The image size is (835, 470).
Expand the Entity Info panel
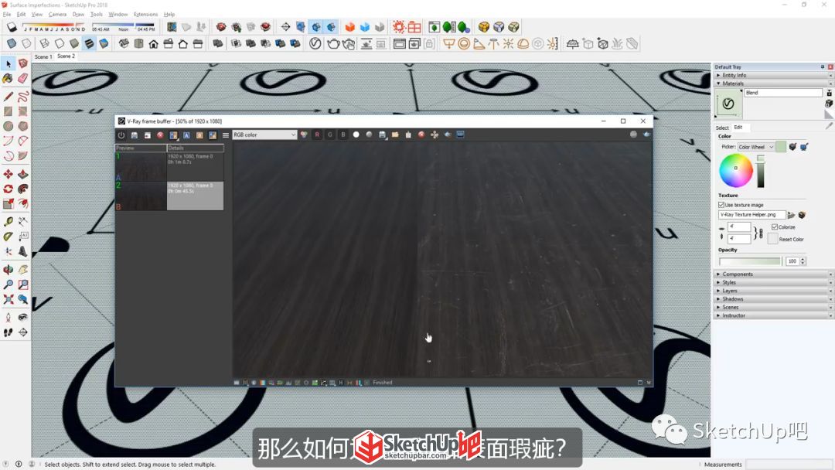click(772, 75)
